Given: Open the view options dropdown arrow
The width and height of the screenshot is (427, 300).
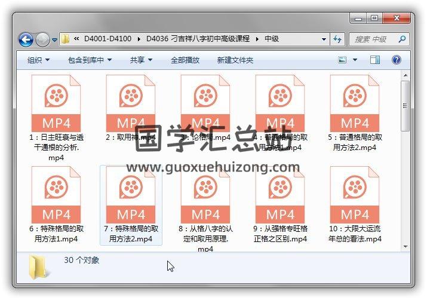Looking at the screenshot, I should point(355,60).
